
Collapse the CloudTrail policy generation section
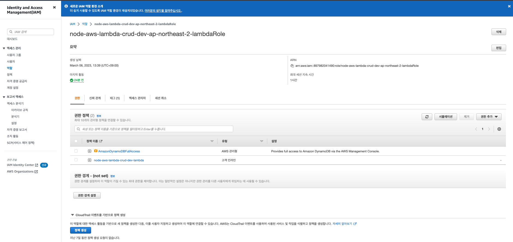click(73, 215)
